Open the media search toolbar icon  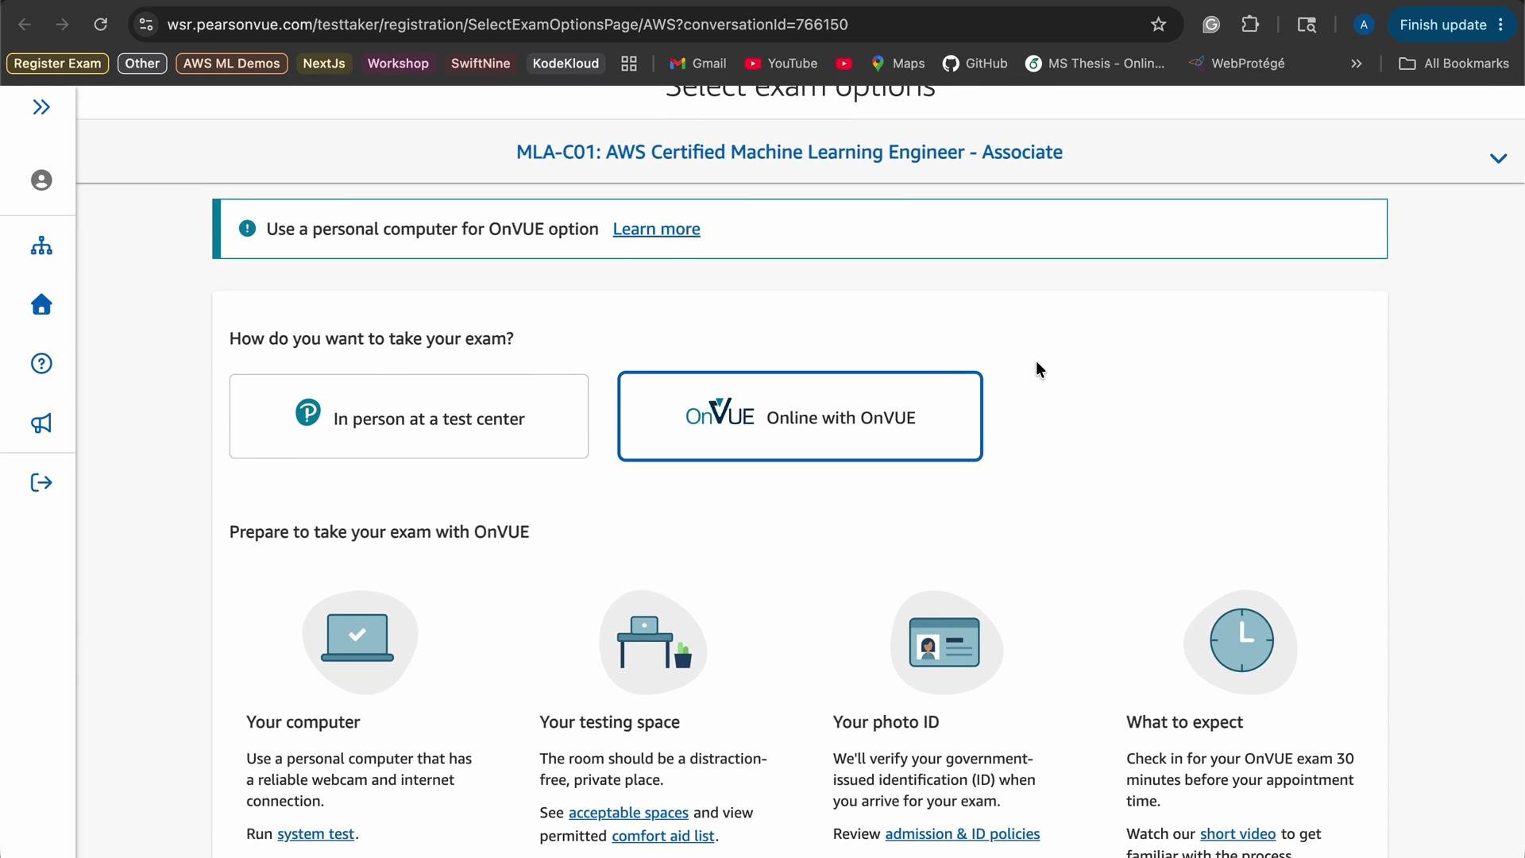pyautogui.click(x=1307, y=25)
